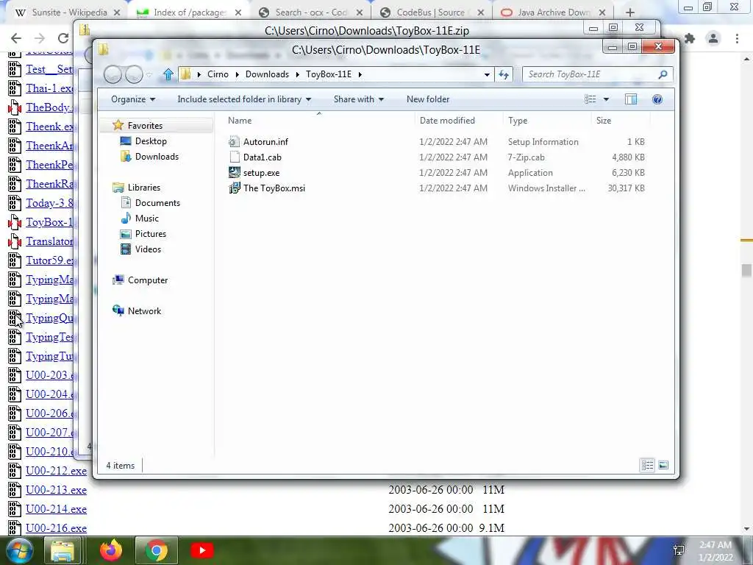This screenshot has height=565, width=753.
Task: Expand the Cirno breadcrumb arrow
Action: 238,74
